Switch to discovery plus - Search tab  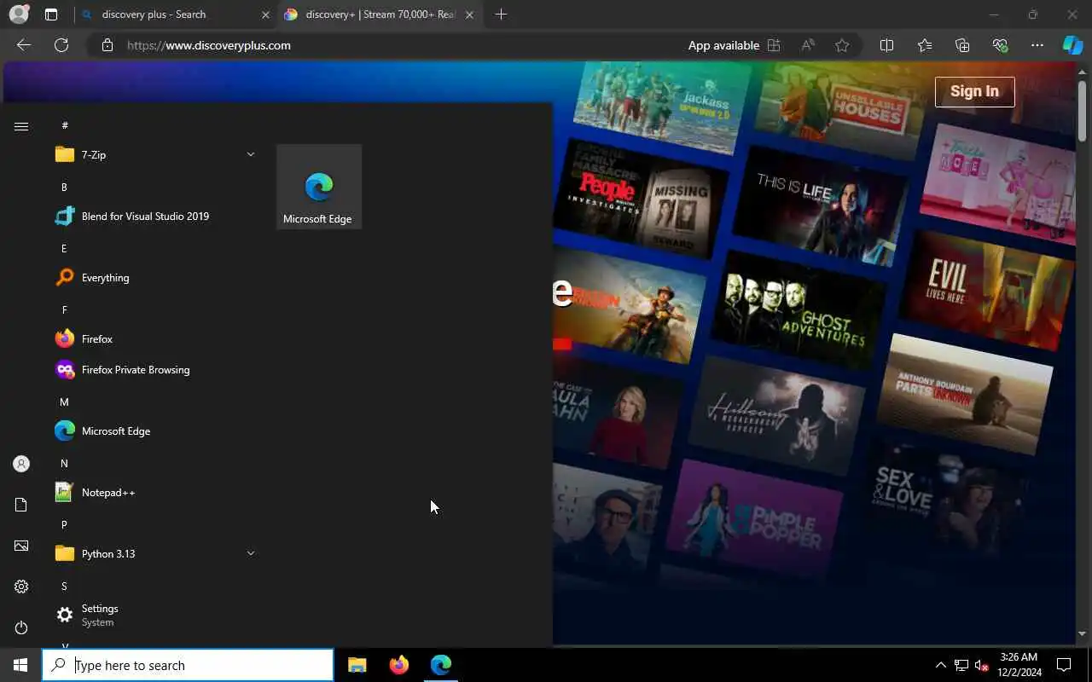click(x=174, y=14)
